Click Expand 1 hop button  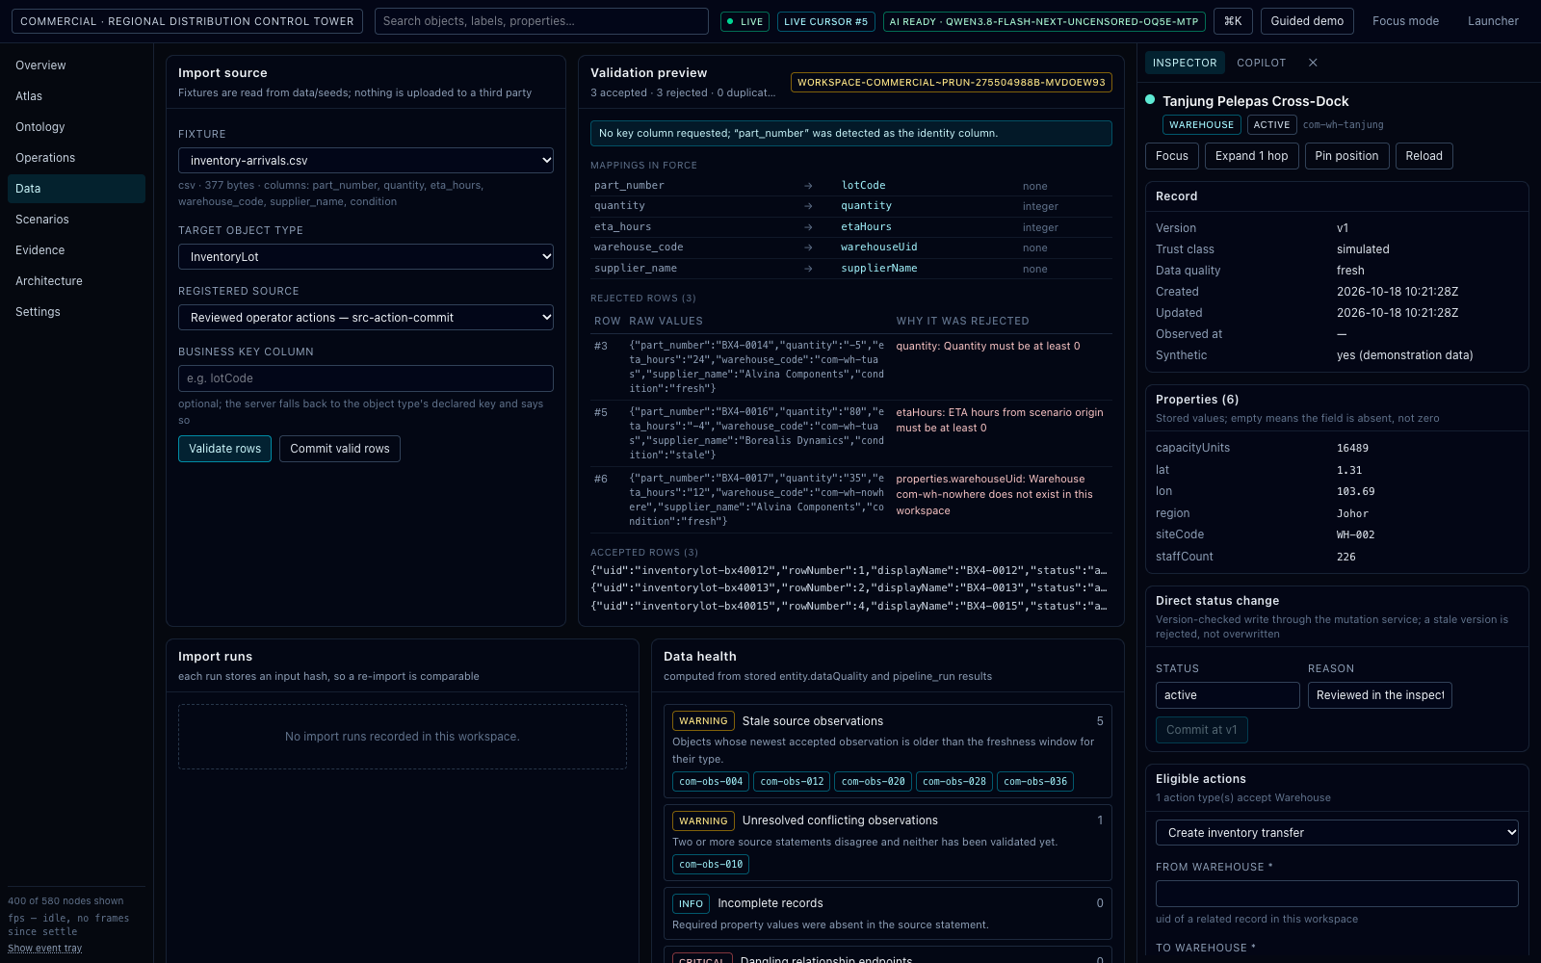tap(1252, 156)
